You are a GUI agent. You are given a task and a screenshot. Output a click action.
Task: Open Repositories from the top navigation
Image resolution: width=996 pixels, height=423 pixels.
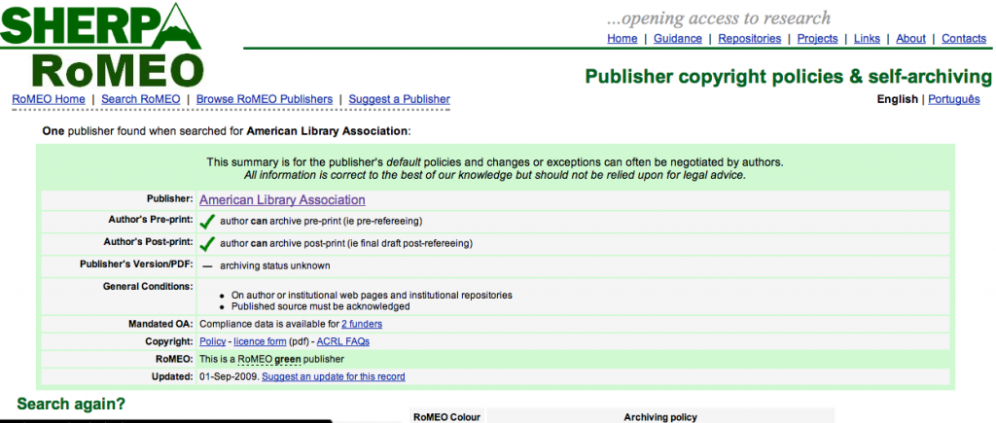(749, 39)
